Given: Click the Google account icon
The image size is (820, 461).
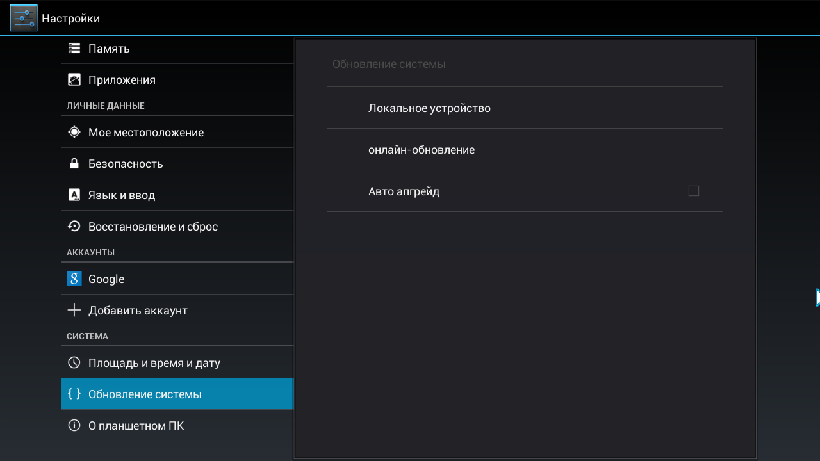Looking at the screenshot, I should click(74, 279).
